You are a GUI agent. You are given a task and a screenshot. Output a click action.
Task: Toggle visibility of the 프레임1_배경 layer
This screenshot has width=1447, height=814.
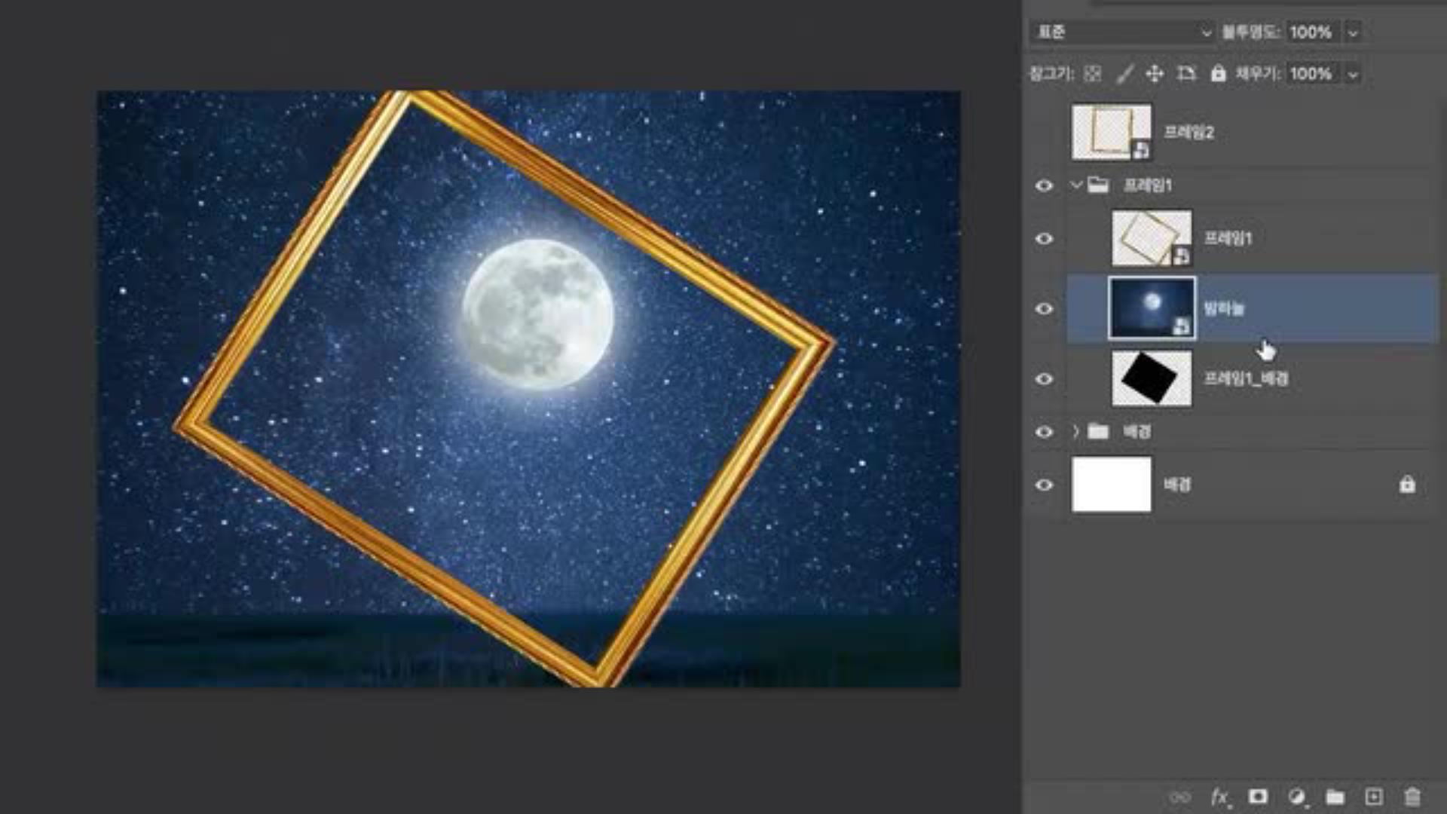pyautogui.click(x=1044, y=379)
